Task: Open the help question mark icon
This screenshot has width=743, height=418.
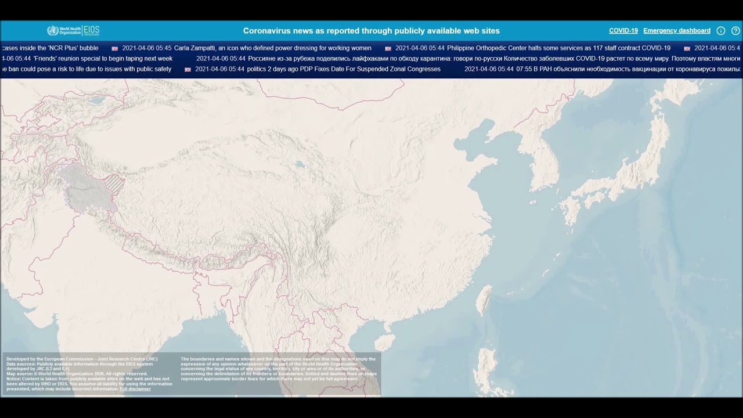Action: [735, 31]
